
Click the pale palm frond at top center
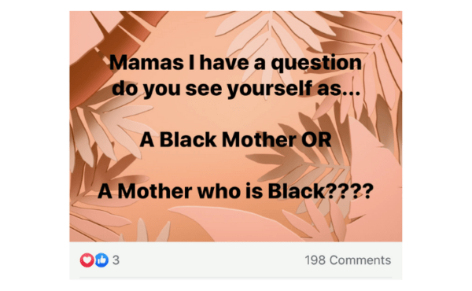(265, 31)
